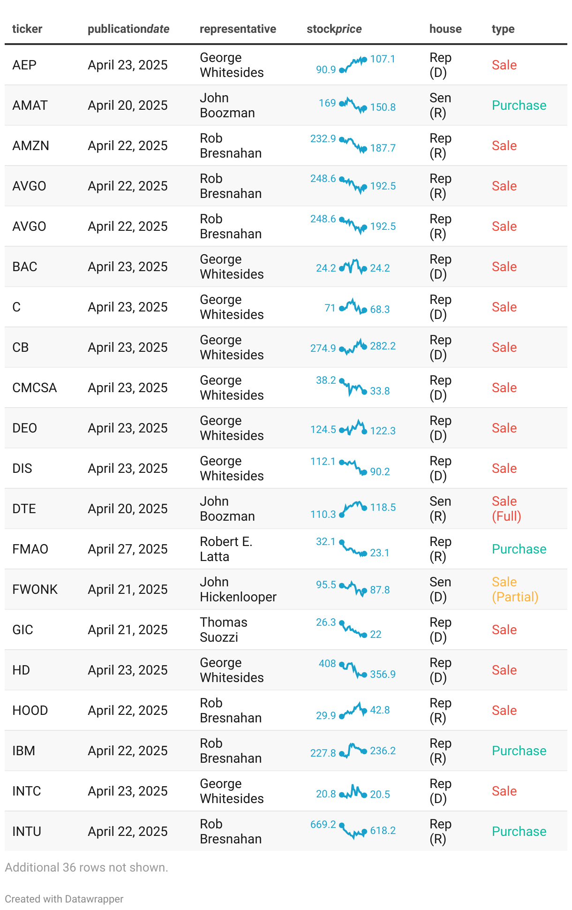Image resolution: width=572 pixels, height=910 pixels.
Task: Click the AEP stock price sparkline
Action: point(353,65)
